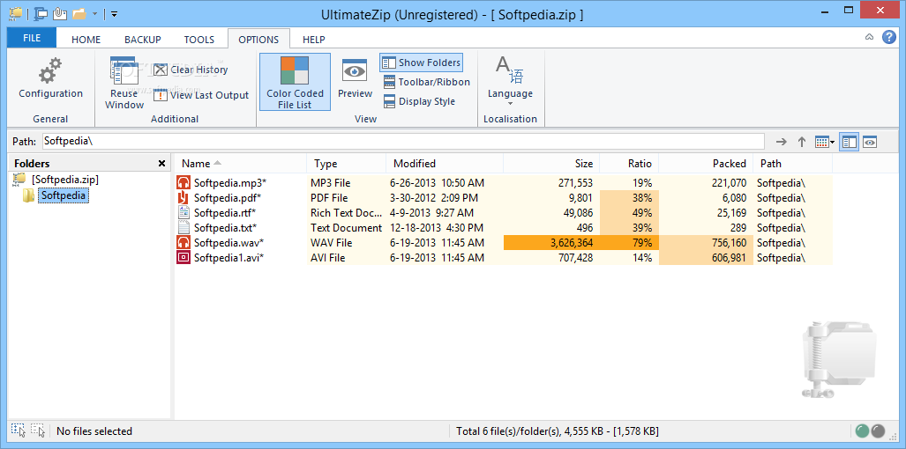Sort by Modified column header
Viewport: 906px width, 449px height.
(x=445, y=164)
